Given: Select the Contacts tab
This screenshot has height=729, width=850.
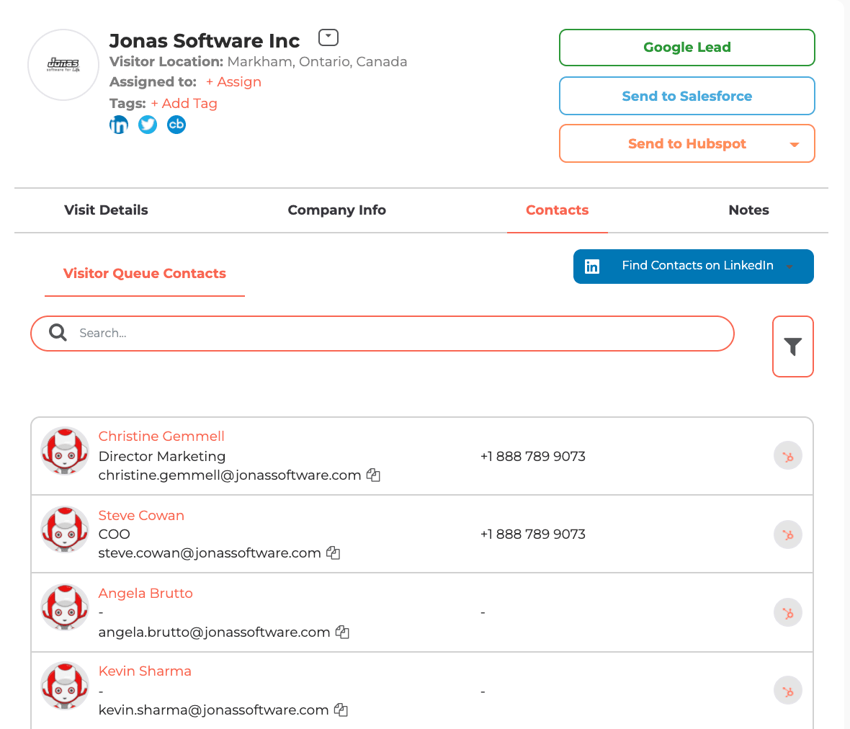Looking at the screenshot, I should tap(558, 210).
